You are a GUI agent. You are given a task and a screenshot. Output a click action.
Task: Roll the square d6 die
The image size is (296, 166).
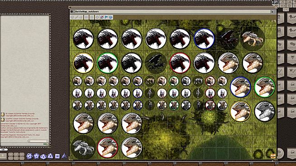click(57, 156)
